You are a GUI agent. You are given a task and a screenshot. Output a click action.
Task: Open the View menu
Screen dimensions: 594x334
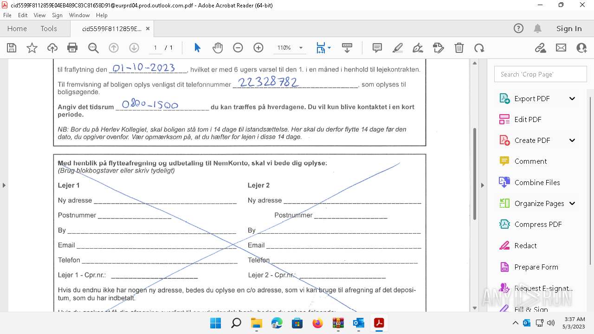tap(40, 15)
